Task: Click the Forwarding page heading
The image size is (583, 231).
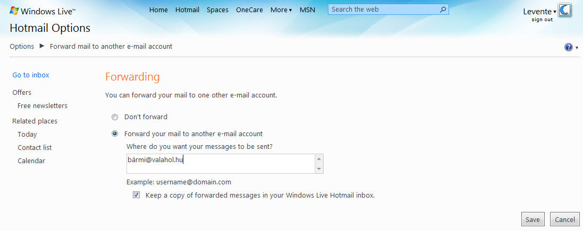Action: [x=132, y=77]
